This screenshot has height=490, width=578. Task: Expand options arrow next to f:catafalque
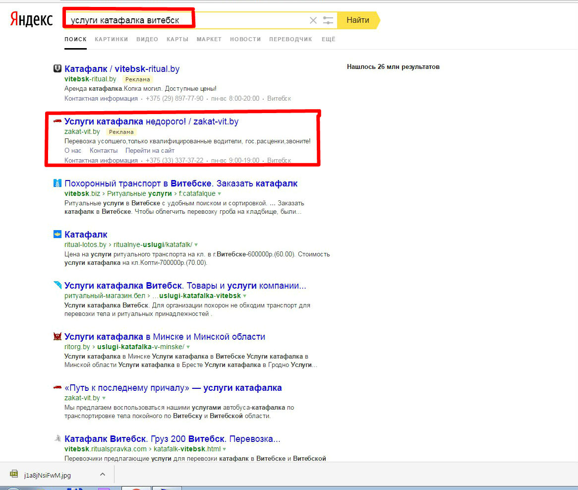tap(219, 194)
